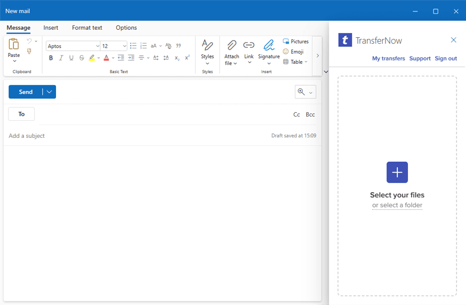Toggle italic text formatting

(x=61, y=58)
